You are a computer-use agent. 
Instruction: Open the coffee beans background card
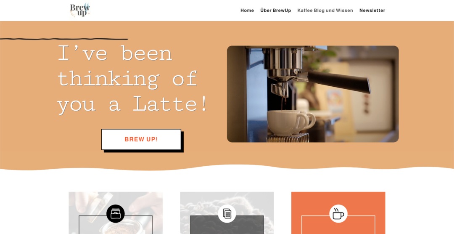227,213
